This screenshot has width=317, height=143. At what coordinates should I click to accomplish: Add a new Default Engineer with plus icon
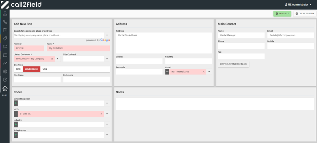(x=16, y=103)
